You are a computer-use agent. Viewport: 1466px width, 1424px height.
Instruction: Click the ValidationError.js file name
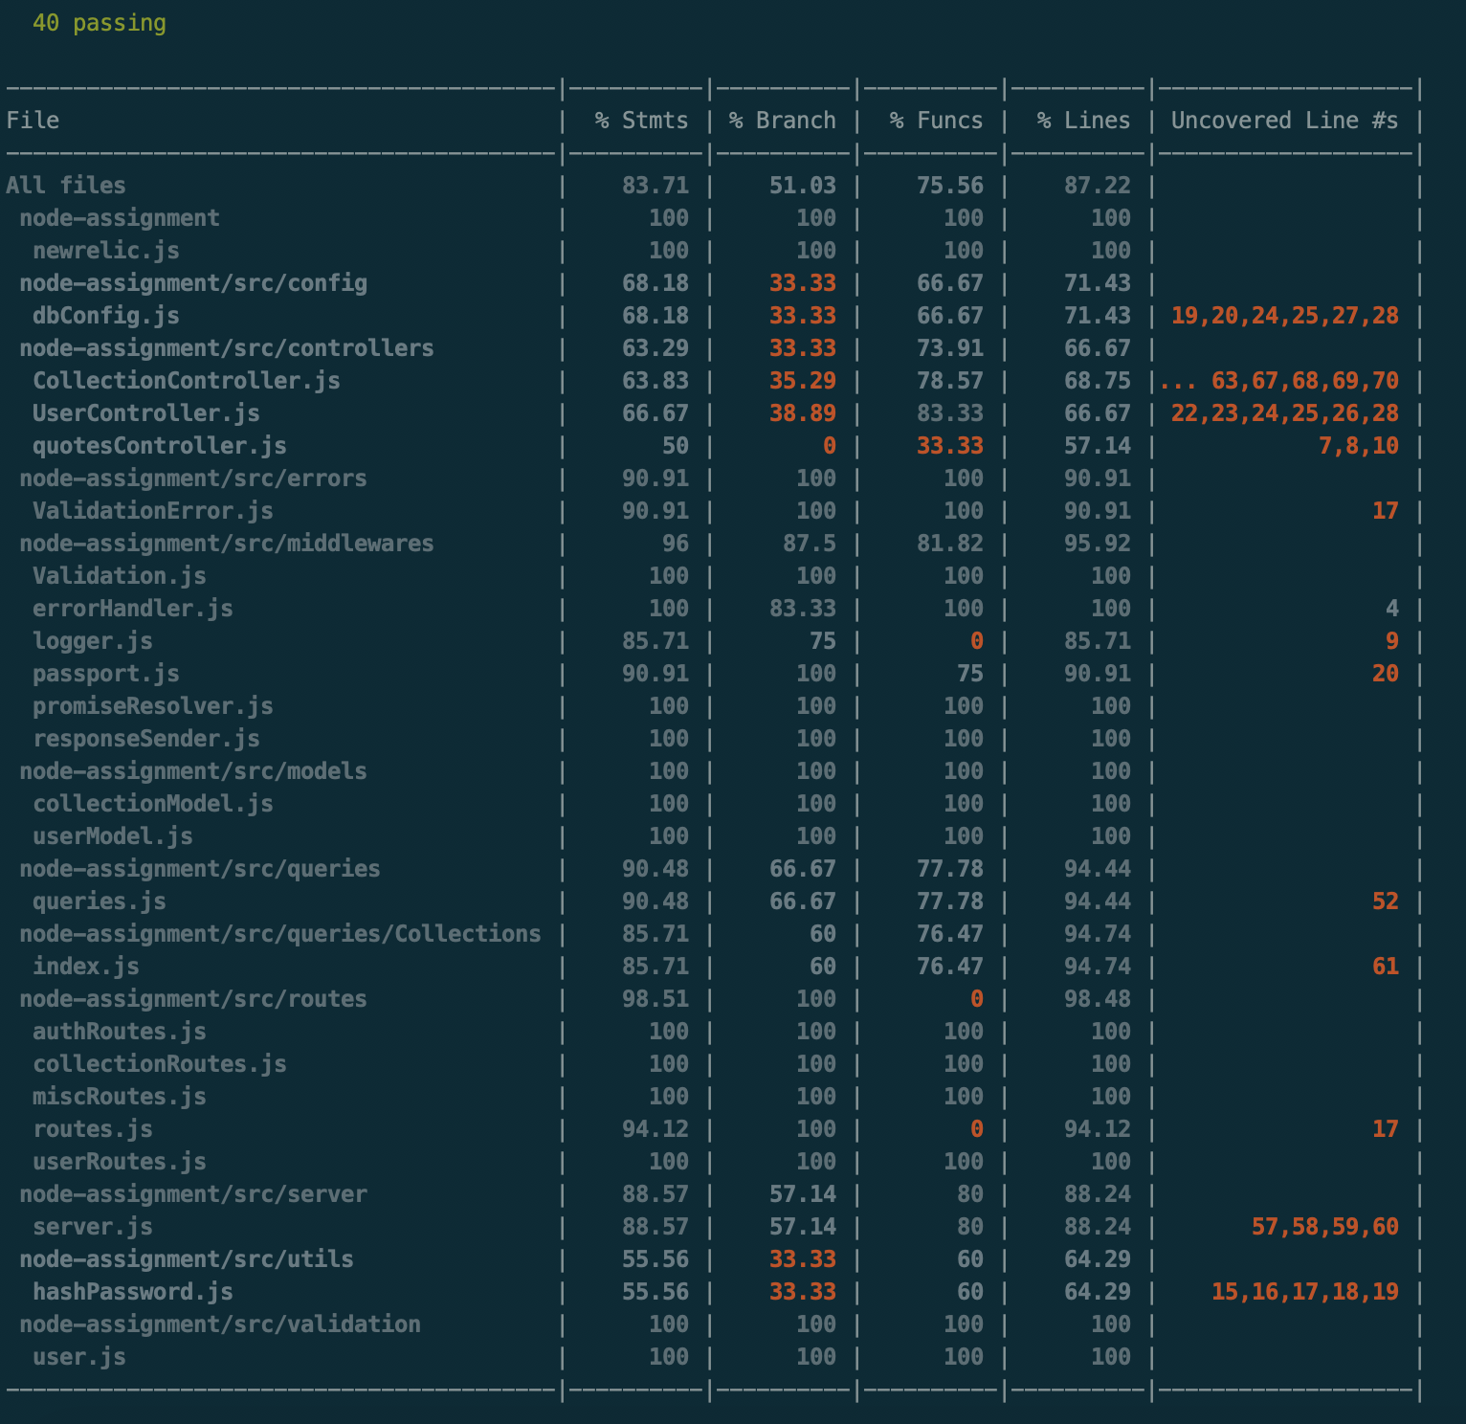pyautogui.click(x=153, y=511)
